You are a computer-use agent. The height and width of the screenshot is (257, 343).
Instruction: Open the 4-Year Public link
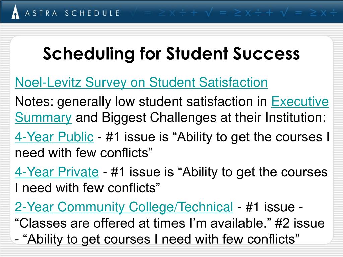coord(54,137)
